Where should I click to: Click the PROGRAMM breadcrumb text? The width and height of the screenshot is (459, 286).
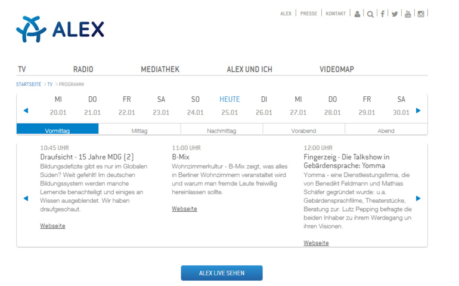(71, 84)
